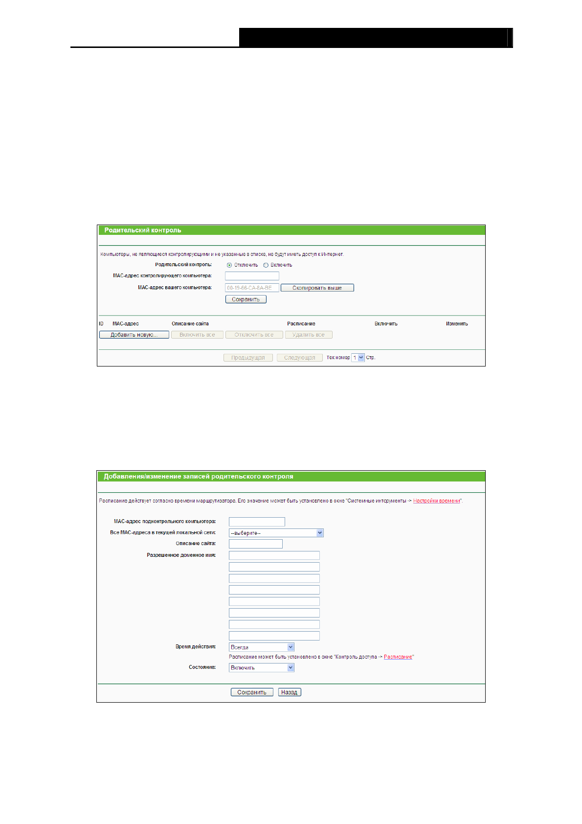582x824 pixels.
Task: Select the Включить radio button
Action: pos(266,265)
